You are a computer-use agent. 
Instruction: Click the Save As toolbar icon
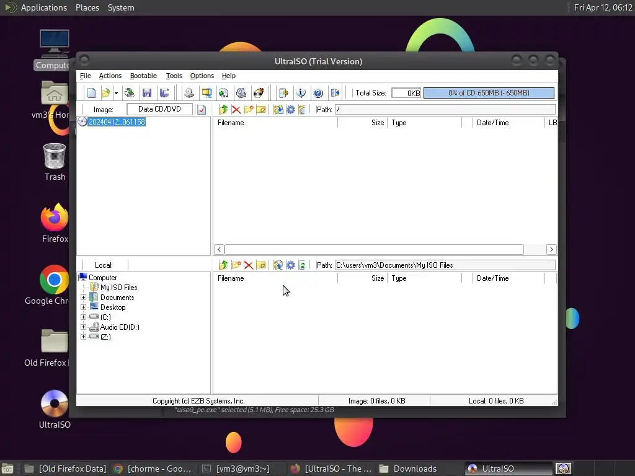164,93
